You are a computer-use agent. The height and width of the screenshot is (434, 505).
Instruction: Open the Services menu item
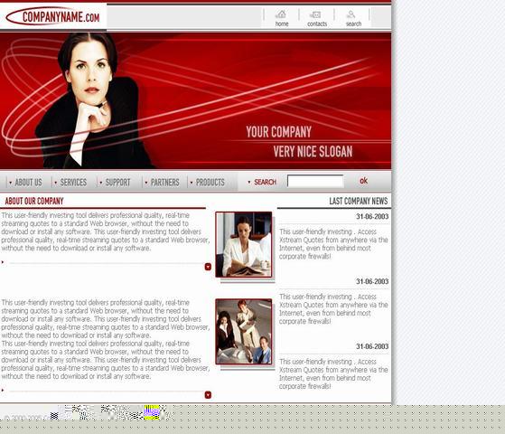[x=73, y=183]
